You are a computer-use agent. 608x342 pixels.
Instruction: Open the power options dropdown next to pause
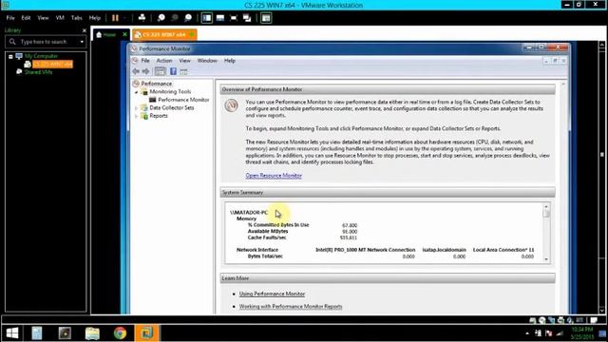coord(124,18)
